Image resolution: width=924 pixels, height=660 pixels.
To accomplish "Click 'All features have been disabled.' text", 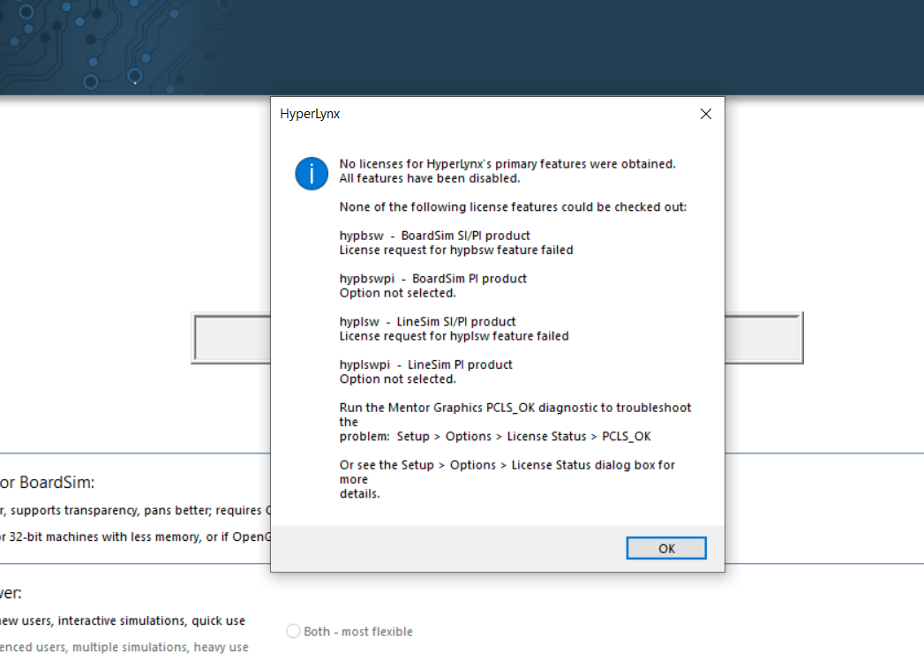I will click(430, 178).
